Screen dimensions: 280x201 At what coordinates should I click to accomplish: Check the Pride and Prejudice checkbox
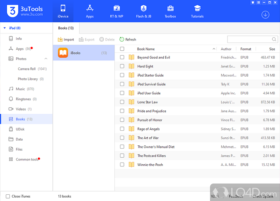coord(122,111)
